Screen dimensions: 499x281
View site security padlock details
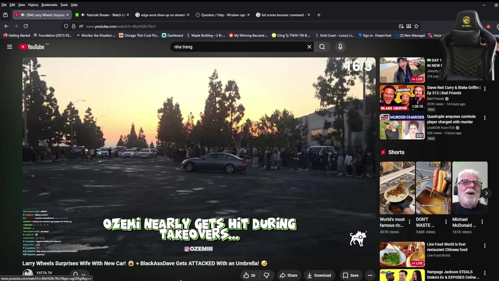click(x=73, y=26)
